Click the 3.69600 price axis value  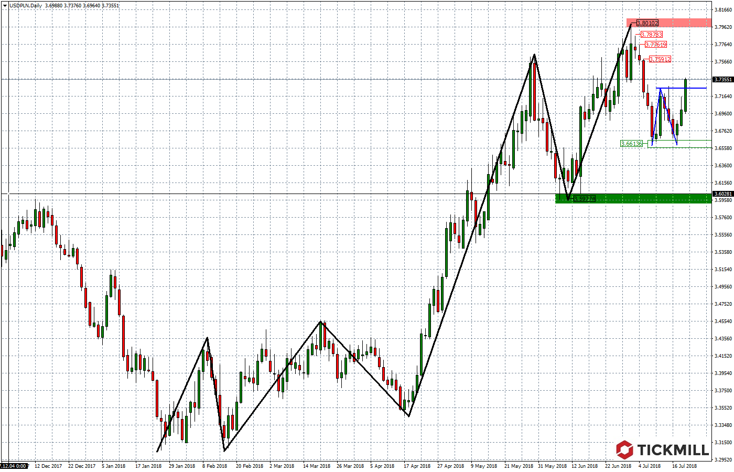coord(724,114)
